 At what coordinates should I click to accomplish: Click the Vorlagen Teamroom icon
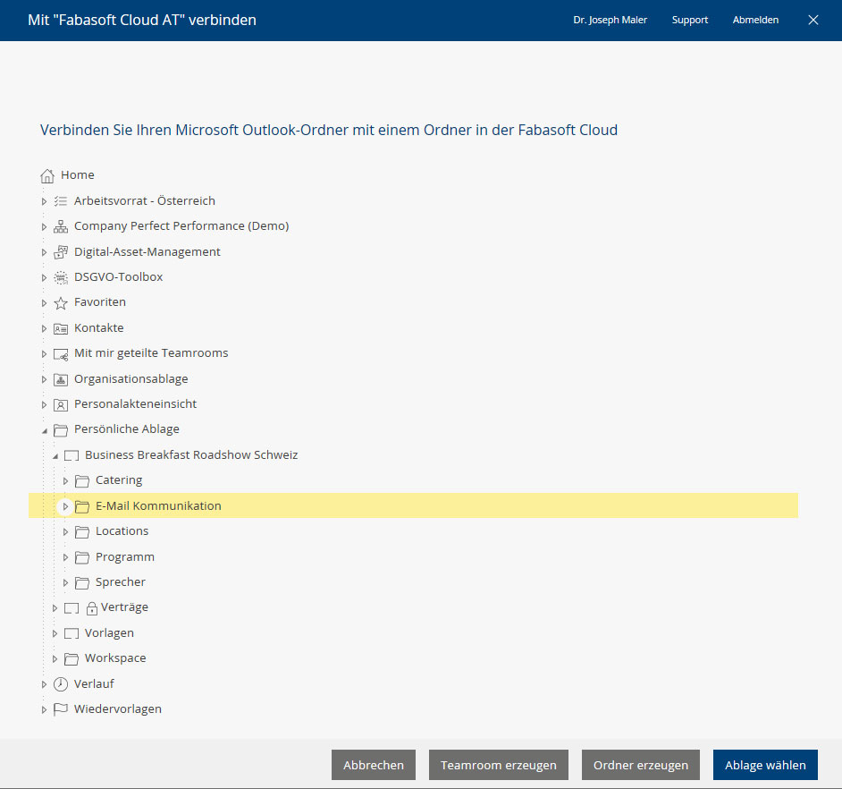coord(72,633)
